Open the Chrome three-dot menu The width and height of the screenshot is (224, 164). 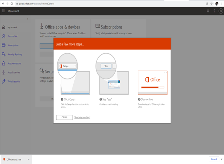221,4
